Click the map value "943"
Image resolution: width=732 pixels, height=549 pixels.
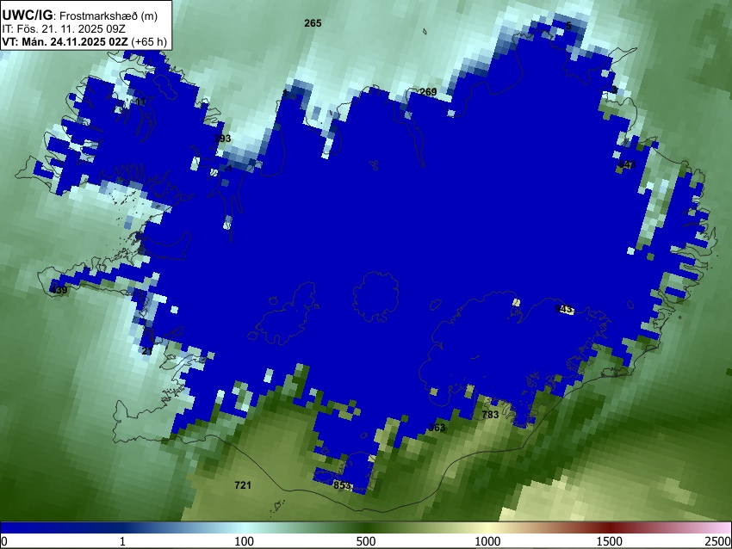pos(564,309)
